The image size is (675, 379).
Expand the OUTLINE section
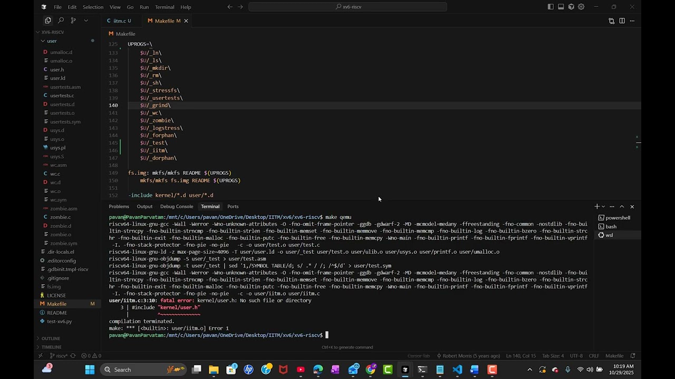point(51,338)
